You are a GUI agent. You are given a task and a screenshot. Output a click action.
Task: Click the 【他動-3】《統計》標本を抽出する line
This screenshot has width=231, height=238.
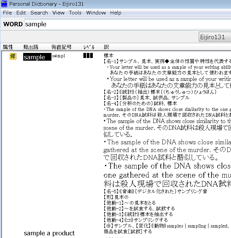click(x=138, y=214)
